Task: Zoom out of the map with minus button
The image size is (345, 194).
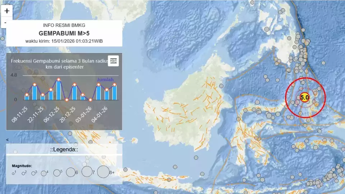Action: (x=4, y=22)
